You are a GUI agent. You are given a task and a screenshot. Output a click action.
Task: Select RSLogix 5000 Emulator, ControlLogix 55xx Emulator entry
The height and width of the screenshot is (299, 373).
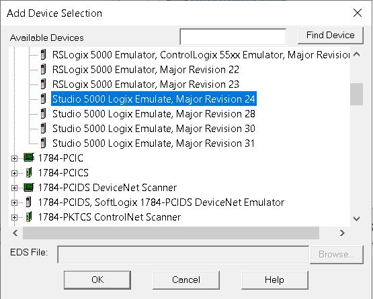(201, 55)
